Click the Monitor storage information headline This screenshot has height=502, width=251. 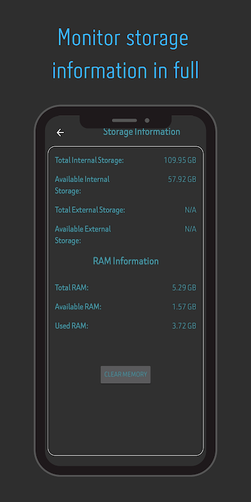coord(125,53)
